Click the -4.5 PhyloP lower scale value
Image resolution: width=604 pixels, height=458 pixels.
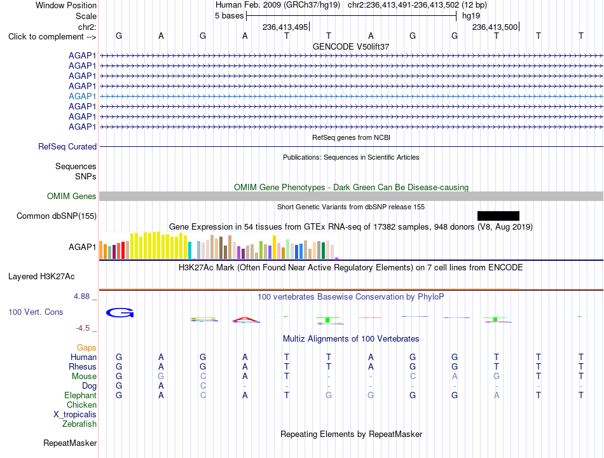coord(83,328)
